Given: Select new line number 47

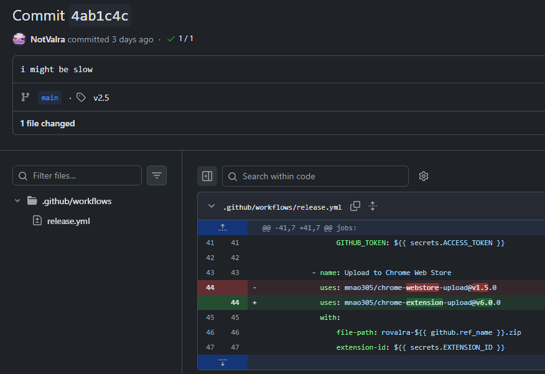Looking at the screenshot, I should click(235, 347).
